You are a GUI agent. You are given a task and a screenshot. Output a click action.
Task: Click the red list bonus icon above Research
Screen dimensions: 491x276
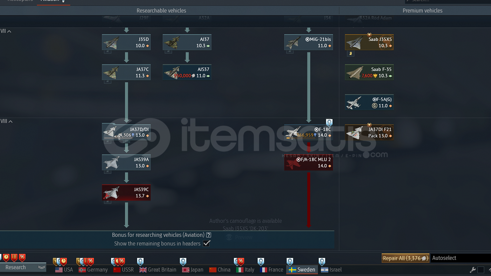coord(14,258)
